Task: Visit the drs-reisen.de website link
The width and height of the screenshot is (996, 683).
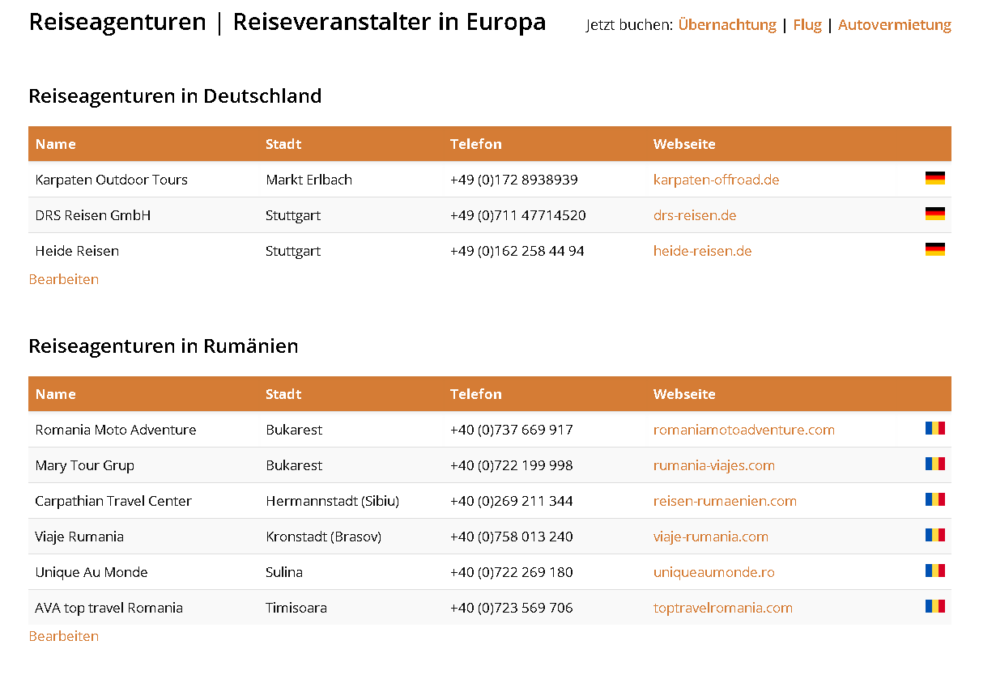Action: coord(695,215)
